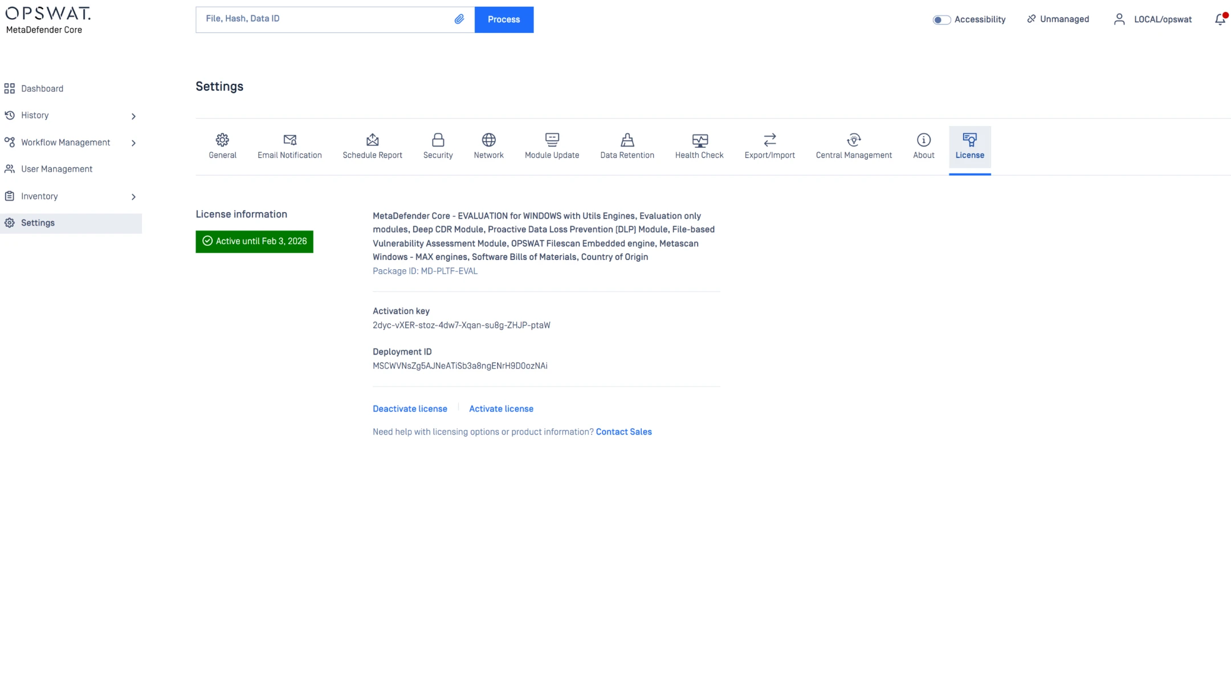
Task: Select the Export/Import arrows icon
Action: click(769, 140)
